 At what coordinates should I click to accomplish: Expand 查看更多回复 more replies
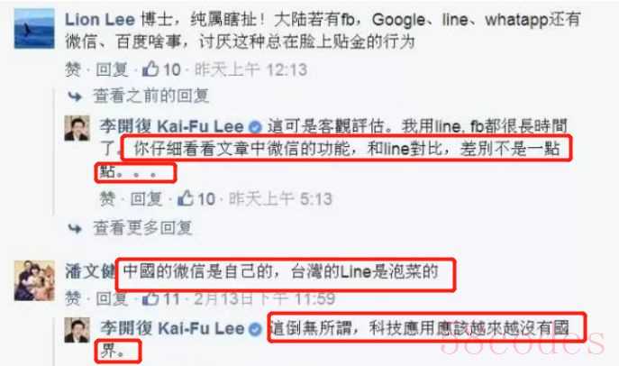point(142,228)
